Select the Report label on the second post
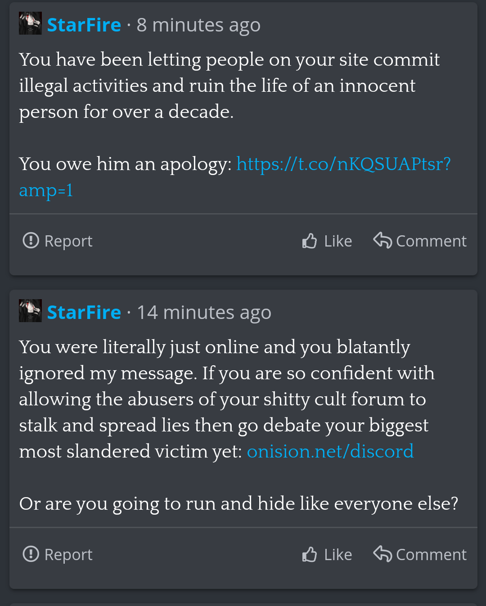Screen dimensions: 486x606 68,555
